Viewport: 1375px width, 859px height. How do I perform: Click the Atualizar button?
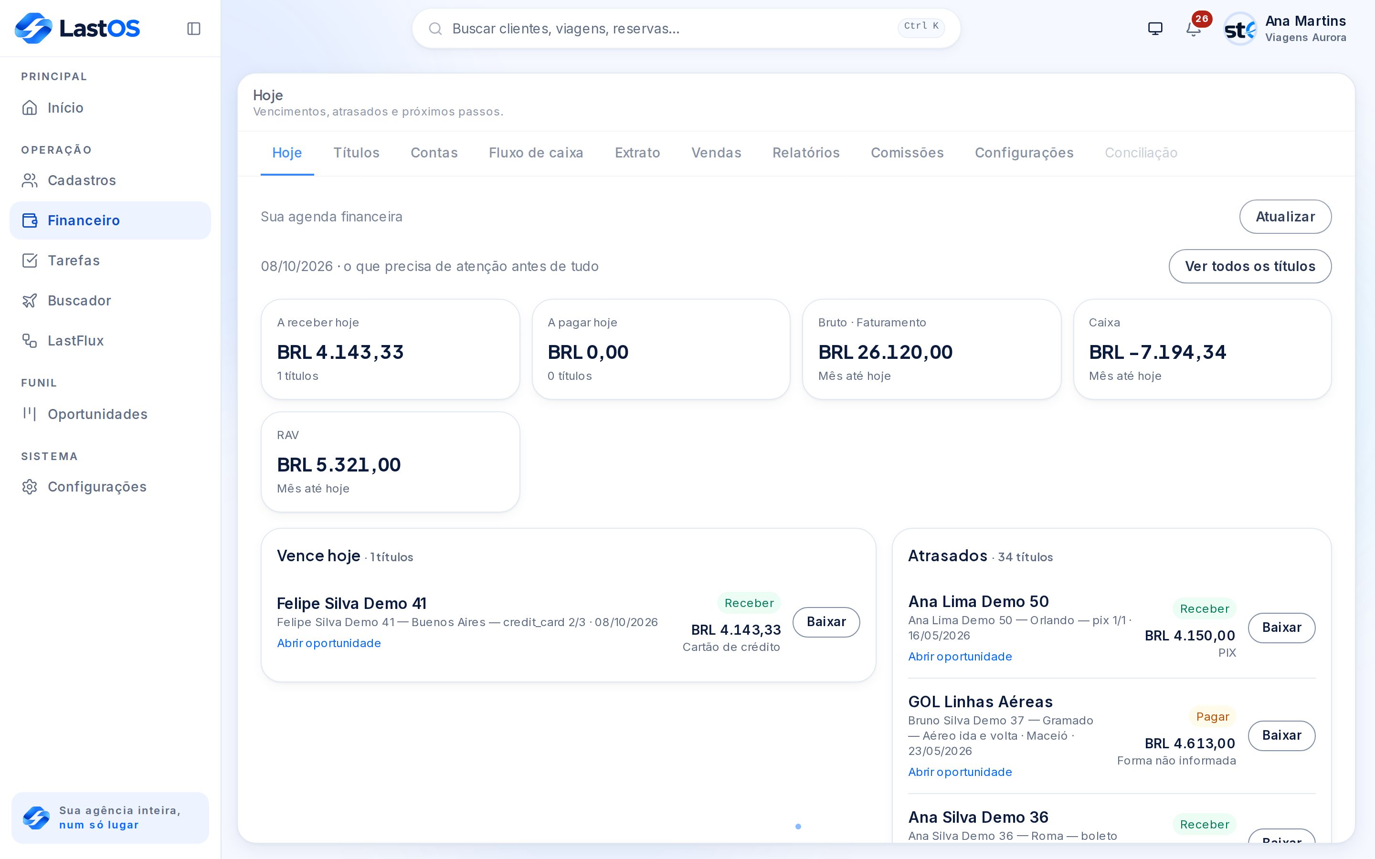[x=1285, y=217]
